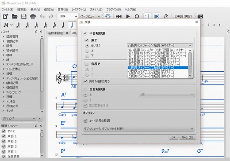Toggle 調号も連動させる checkbox
Viewport: 230px width, 161px height.
[x=85, y=81]
